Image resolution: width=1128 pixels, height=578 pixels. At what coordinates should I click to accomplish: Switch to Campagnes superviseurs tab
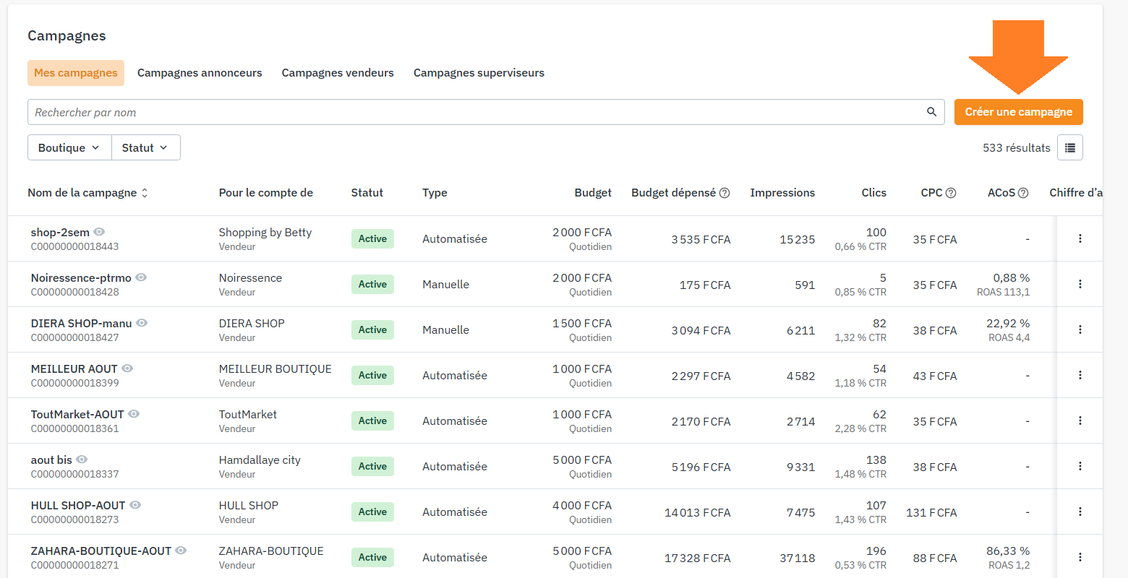479,73
